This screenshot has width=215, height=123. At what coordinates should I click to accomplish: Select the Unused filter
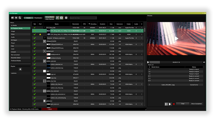20,52
